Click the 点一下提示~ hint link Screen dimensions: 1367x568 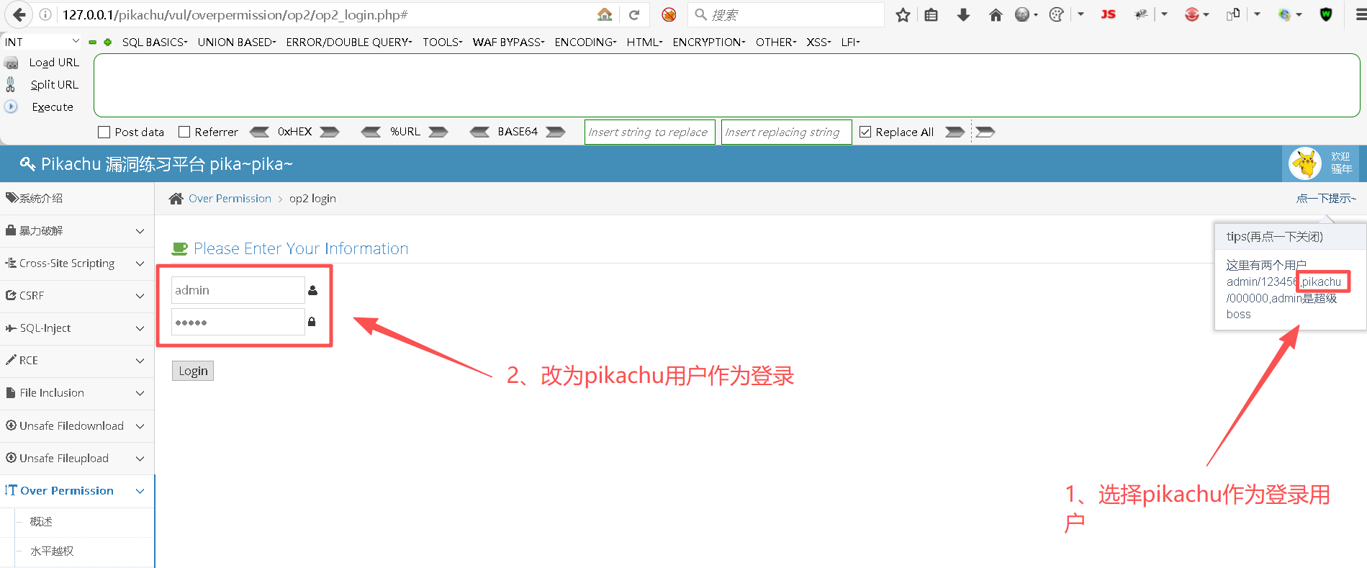[x=1326, y=199]
